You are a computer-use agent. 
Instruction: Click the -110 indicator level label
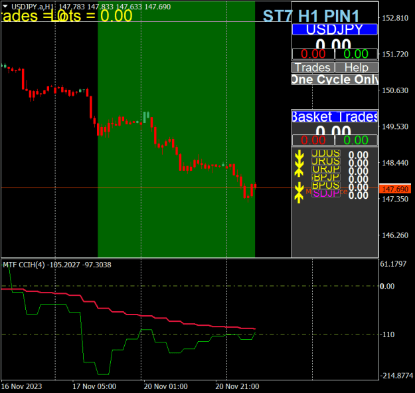(387, 334)
